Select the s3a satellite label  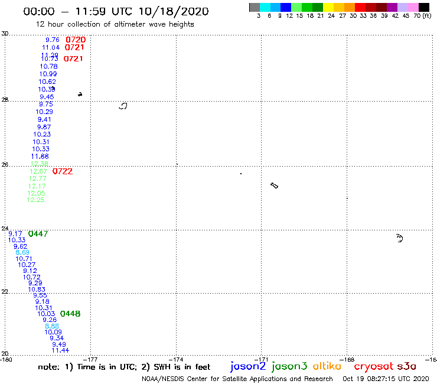(406, 366)
